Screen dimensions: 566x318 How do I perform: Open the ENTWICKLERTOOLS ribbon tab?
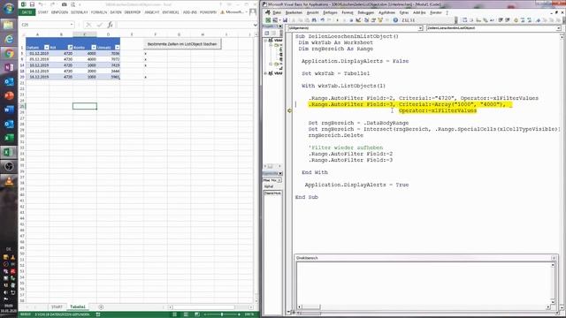pos(171,12)
